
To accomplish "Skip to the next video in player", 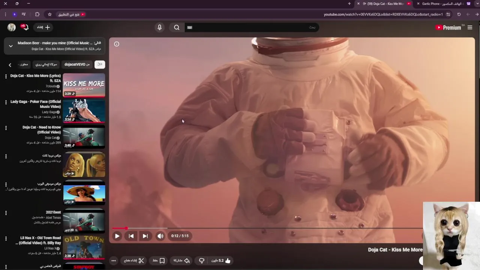I will tap(145, 236).
